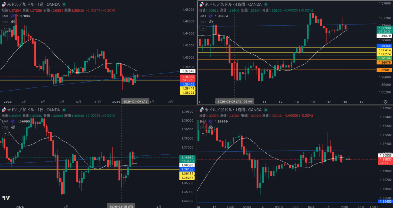The height and width of the screenshot is (208, 393).
Task: Show hidden SMA indicator on daily chart
Action: point(13,127)
